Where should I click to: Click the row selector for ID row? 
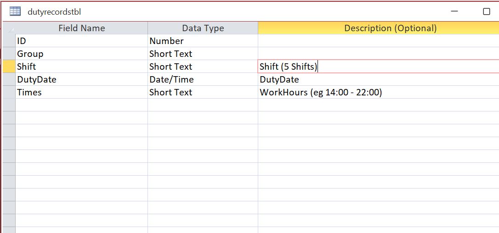pyautogui.click(x=9, y=41)
